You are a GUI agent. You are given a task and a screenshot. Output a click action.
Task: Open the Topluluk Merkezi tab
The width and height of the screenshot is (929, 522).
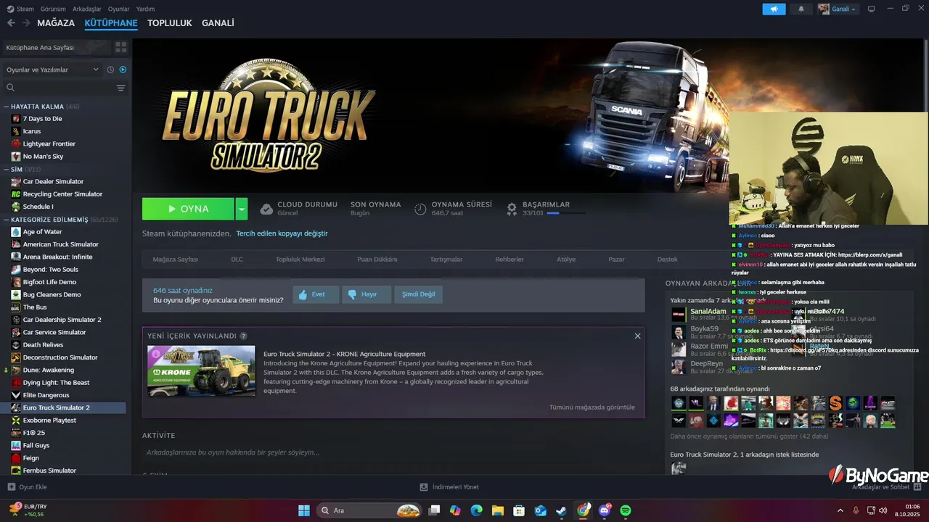tap(300, 259)
